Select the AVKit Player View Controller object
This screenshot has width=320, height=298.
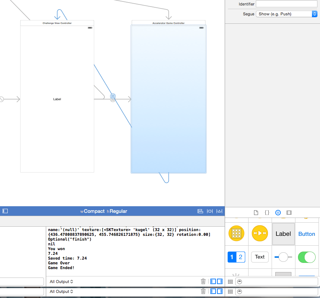[260, 233]
